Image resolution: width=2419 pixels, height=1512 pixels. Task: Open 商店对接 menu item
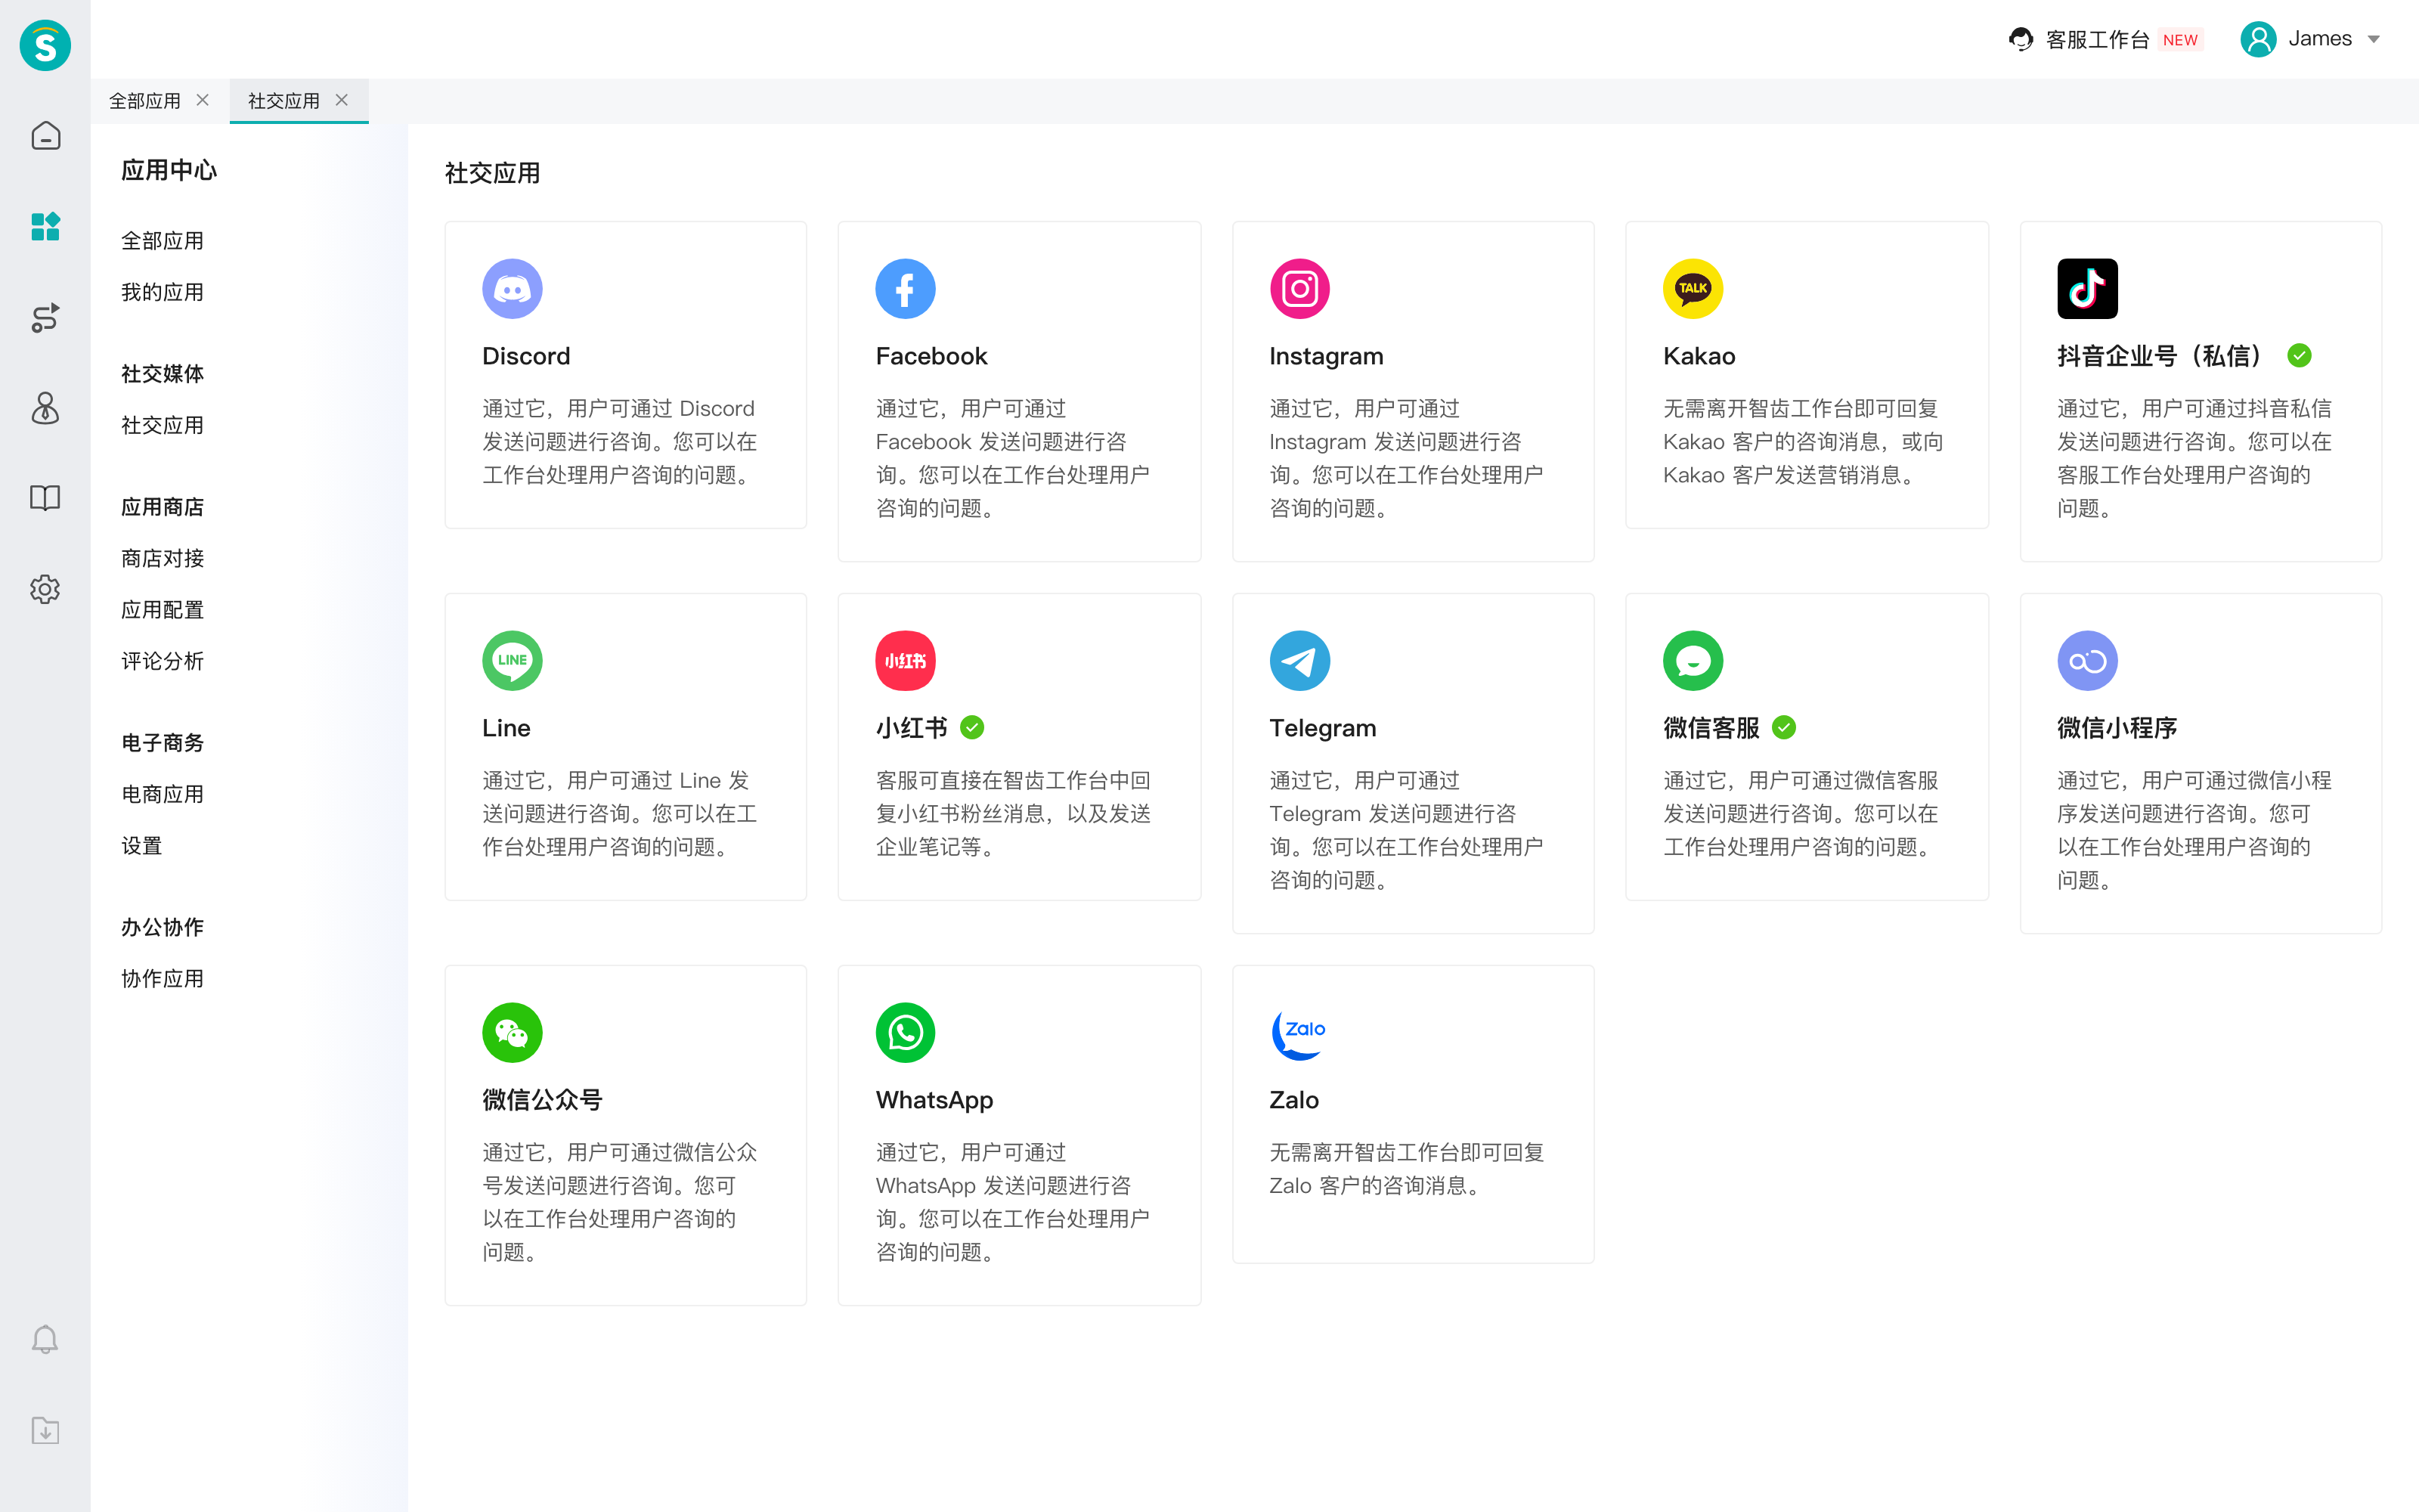click(x=162, y=558)
